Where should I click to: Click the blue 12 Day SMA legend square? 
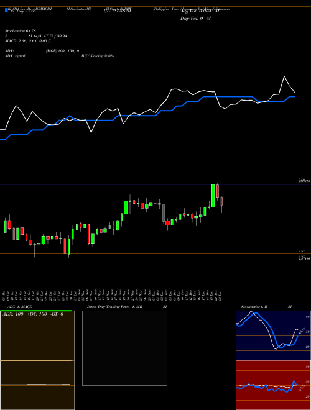pyautogui.click(x=7, y=10)
